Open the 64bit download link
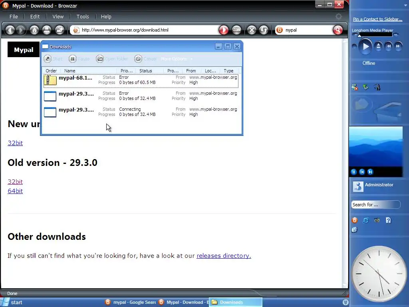409x307 pixels. click(15, 191)
